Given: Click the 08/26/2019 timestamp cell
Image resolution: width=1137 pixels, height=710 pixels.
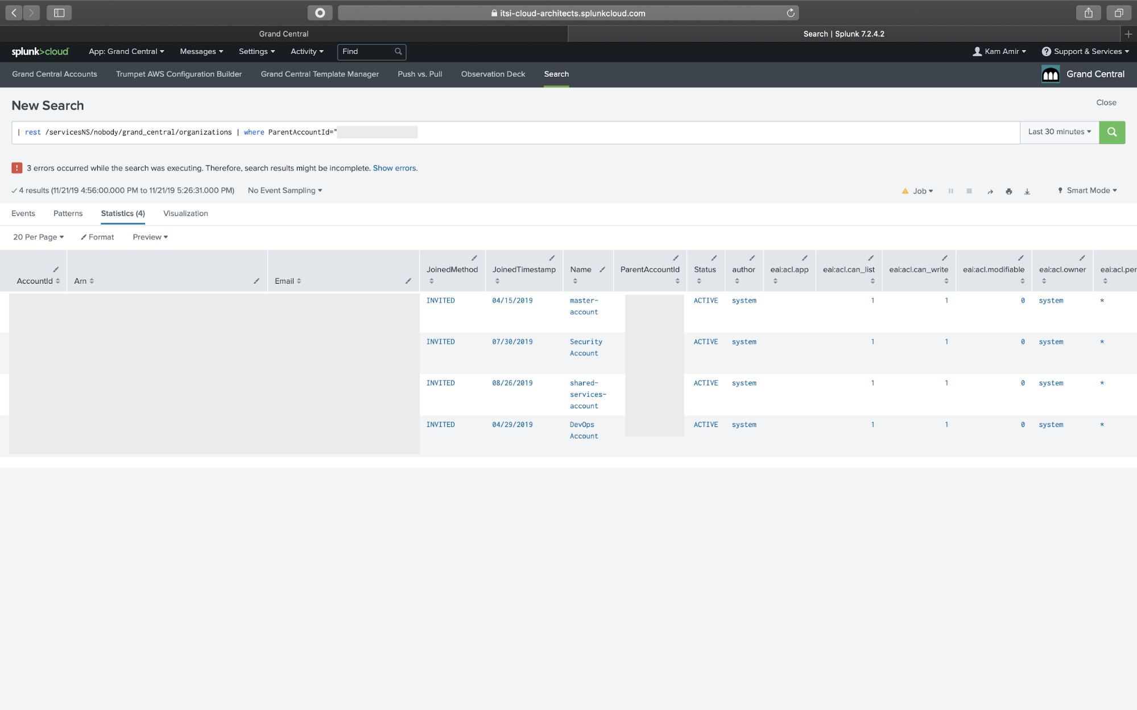Looking at the screenshot, I should [512, 383].
